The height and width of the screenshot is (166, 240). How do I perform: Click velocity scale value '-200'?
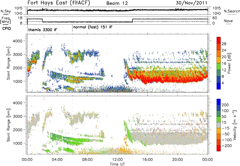[226, 146]
